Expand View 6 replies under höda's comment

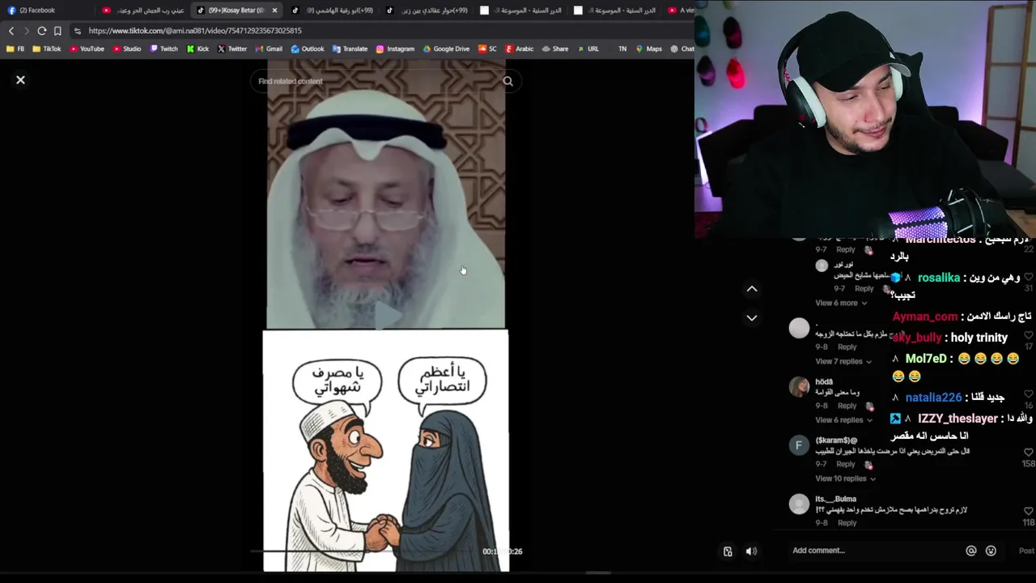[843, 419]
